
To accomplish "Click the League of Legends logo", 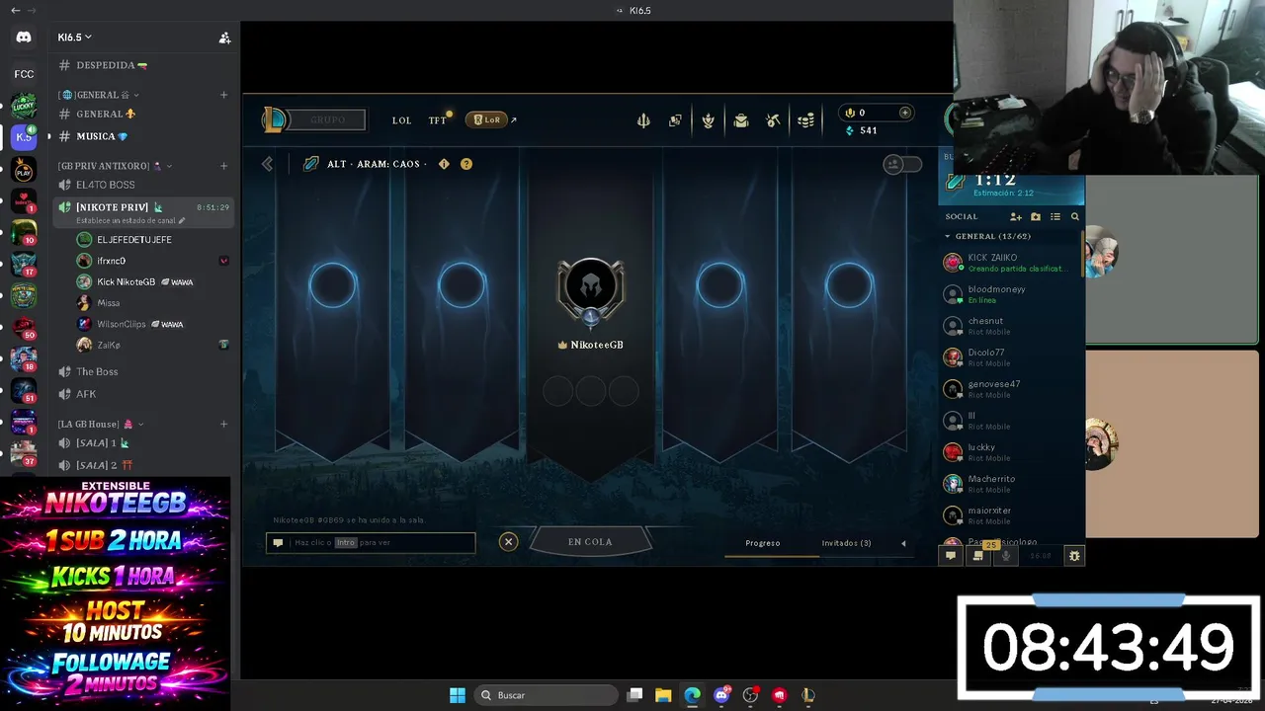I will [x=275, y=119].
